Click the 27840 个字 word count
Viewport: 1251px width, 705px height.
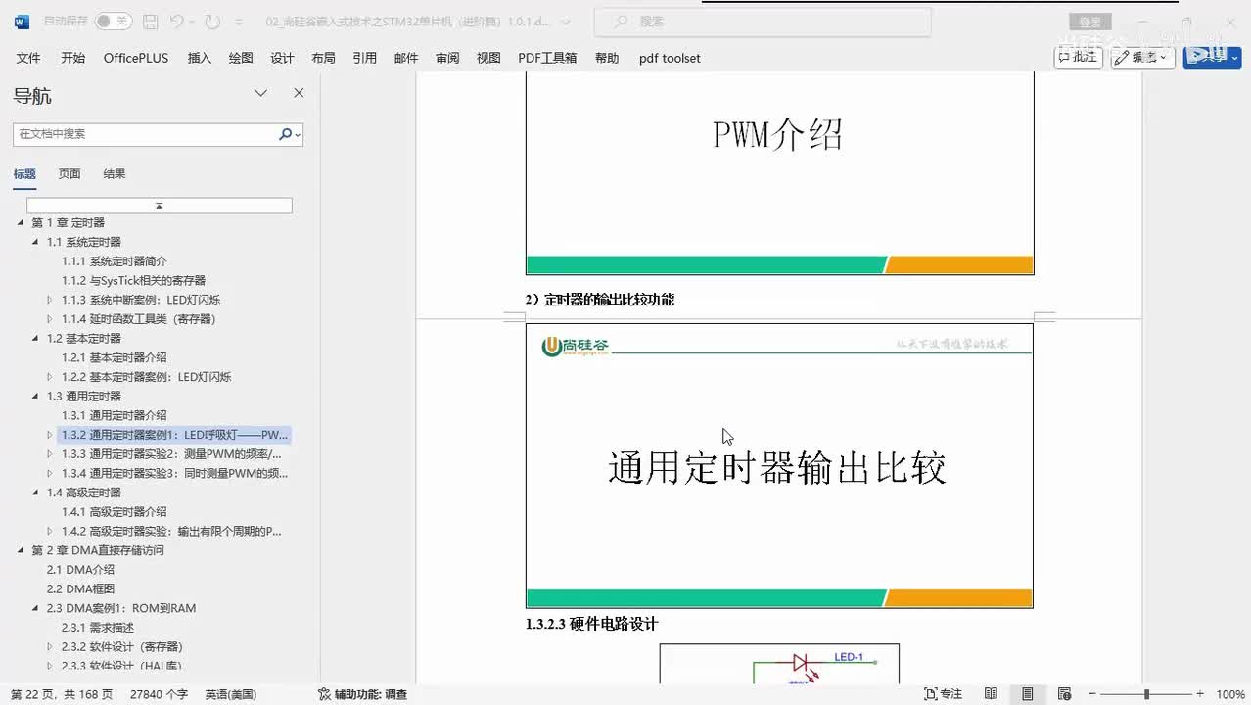pyautogui.click(x=159, y=694)
